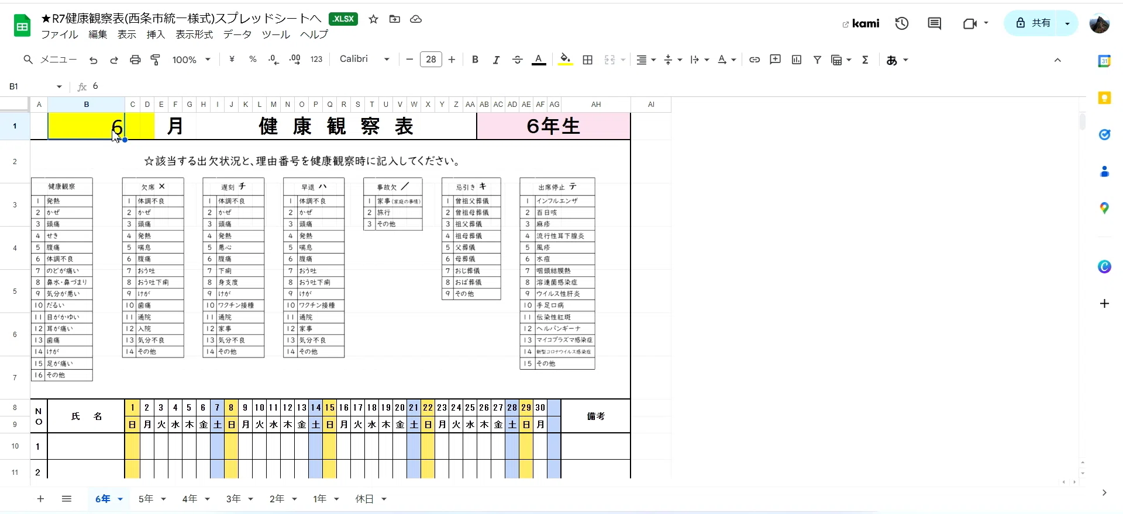Create a filter with the funnel icon
Image resolution: width=1123 pixels, height=514 pixels.
tap(818, 60)
